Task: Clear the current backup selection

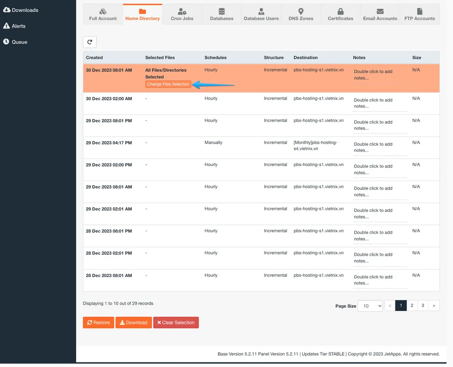Action: 176,322
